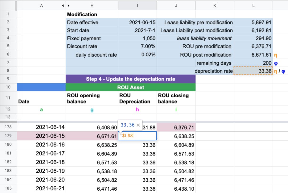The width and height of the screenshot is (288, 193).
Task: Select column I header
Action: pos(137,5)
